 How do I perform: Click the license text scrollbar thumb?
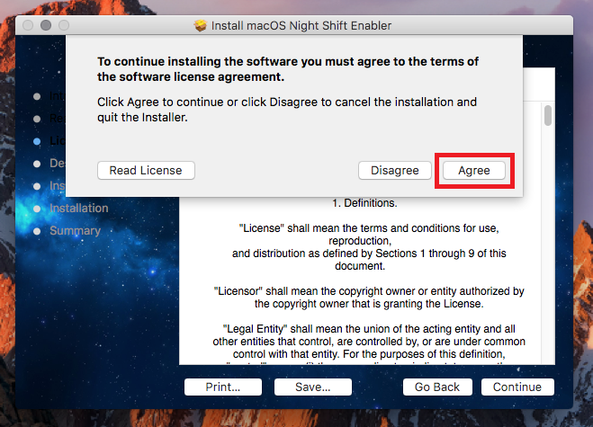click(x=548, y=116)
